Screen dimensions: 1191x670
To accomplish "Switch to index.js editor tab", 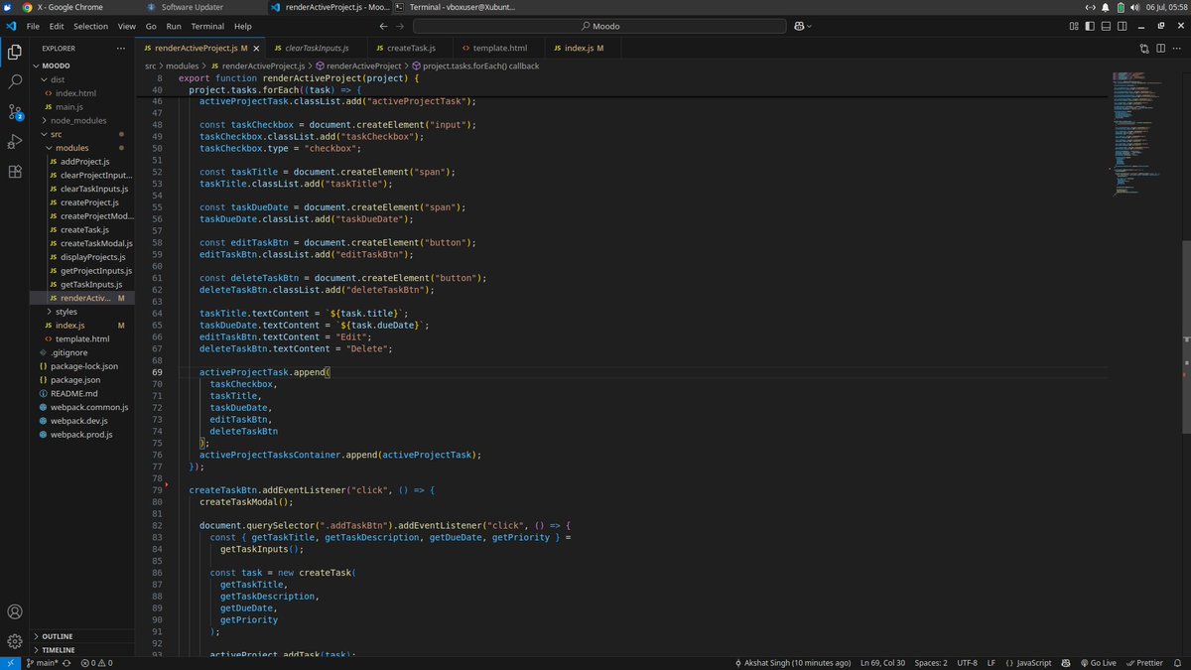I will pos(585,47).
